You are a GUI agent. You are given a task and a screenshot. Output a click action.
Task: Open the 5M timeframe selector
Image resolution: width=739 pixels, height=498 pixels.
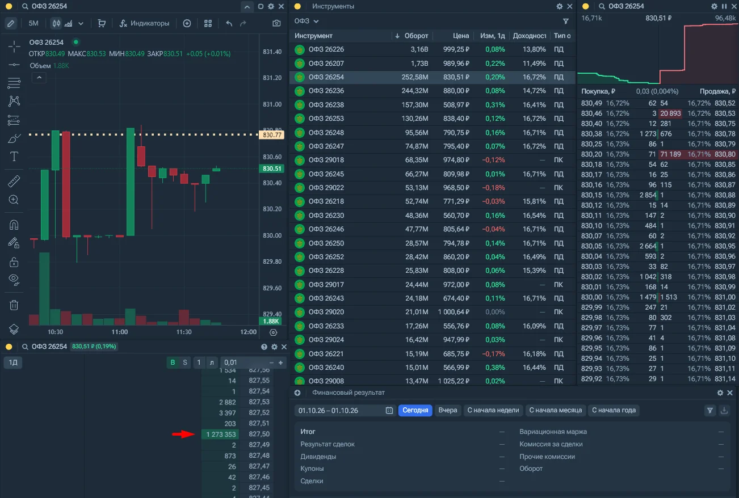33,23
